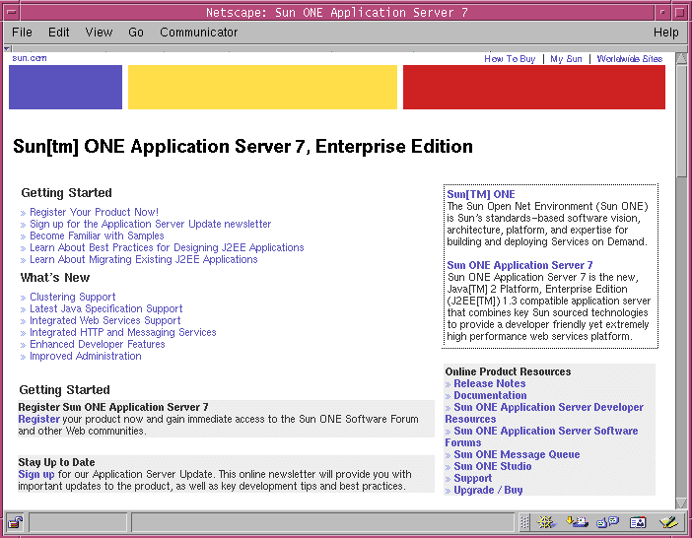Open Newsgroups icon in the component bar
The height and width of the screenshot is (538, 692).
point(607,522)
